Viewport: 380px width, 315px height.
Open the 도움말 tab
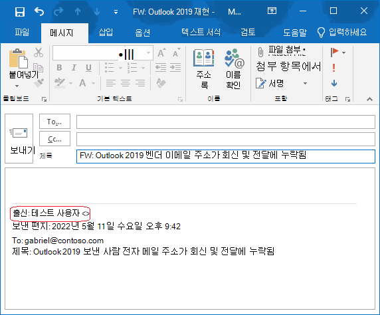[295, 32]
